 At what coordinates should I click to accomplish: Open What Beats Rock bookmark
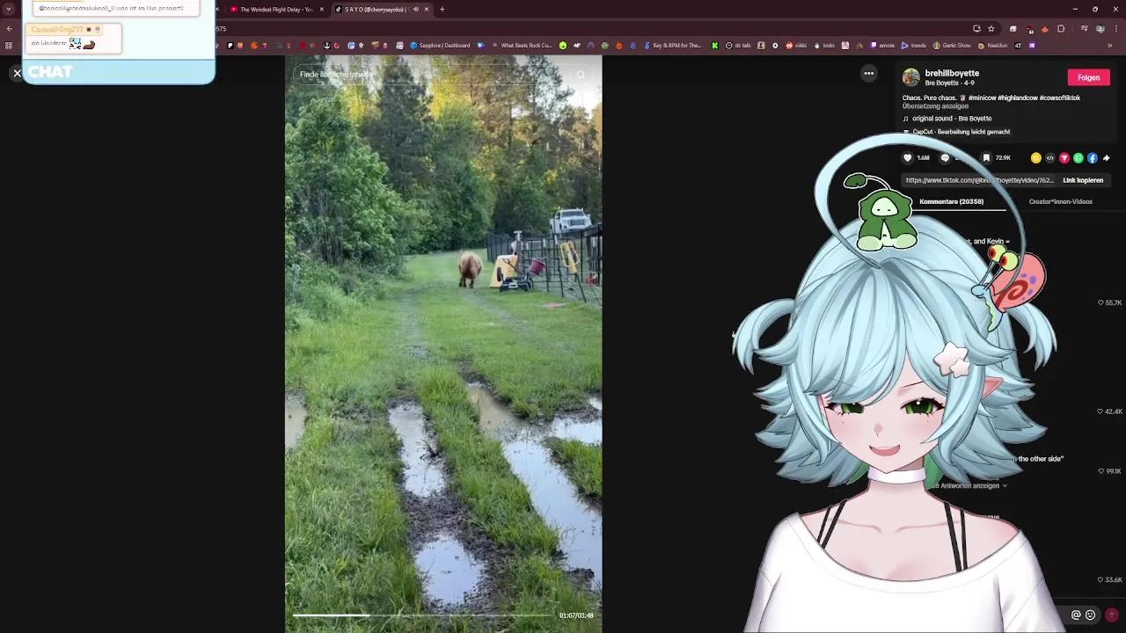point(522,46)
